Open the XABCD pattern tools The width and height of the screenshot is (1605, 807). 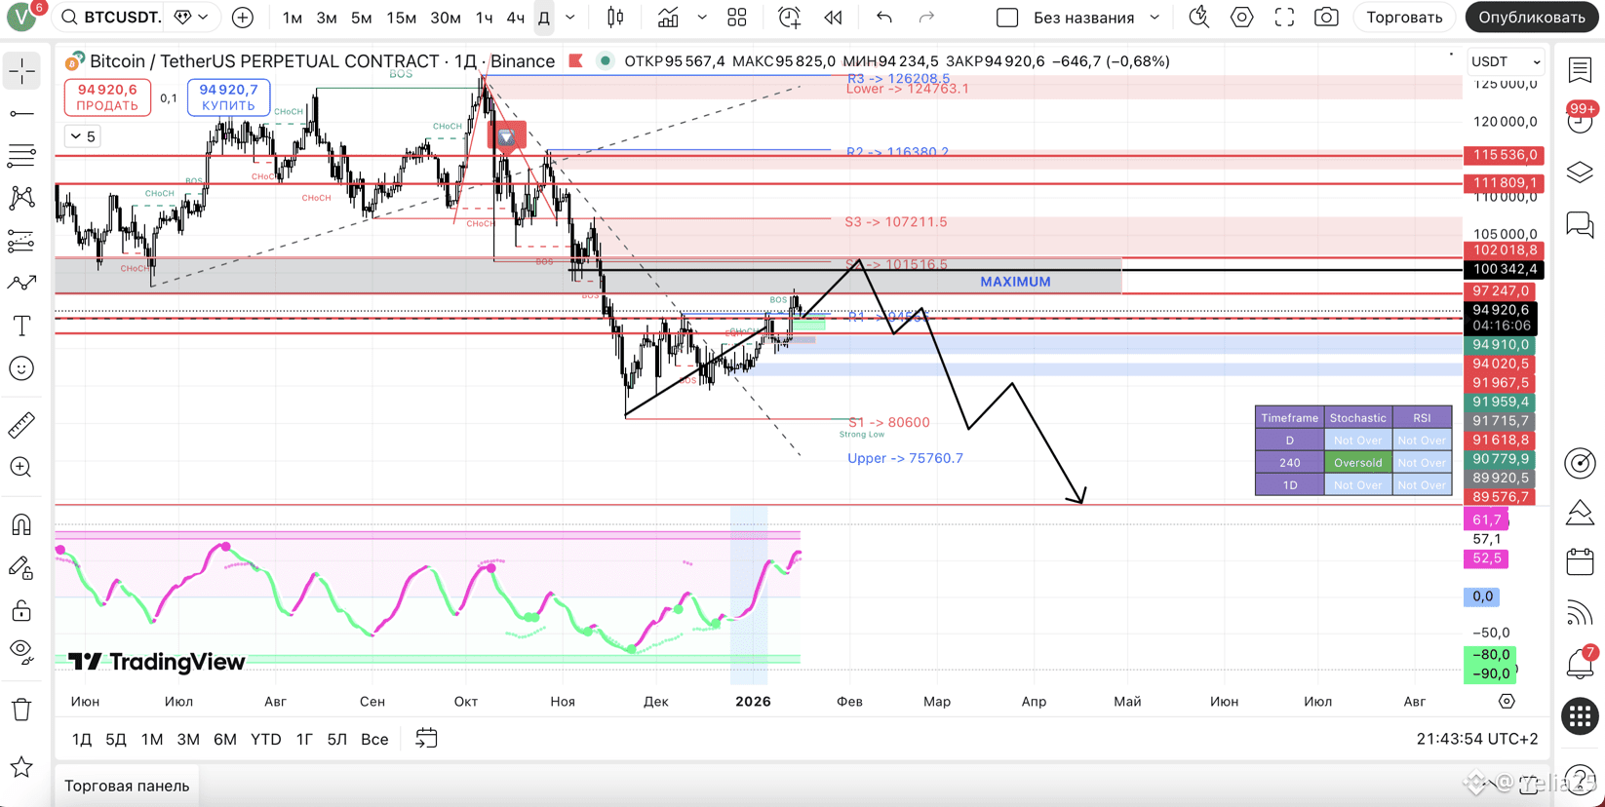tap(21, 198)
